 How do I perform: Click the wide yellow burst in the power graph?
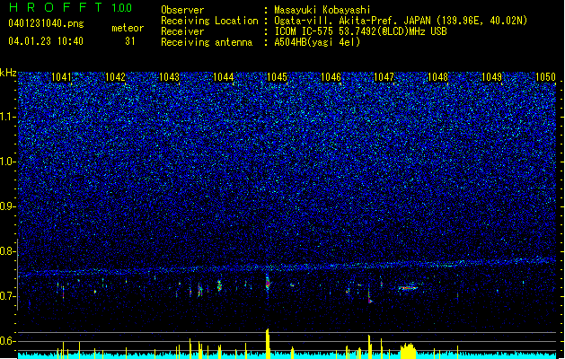pos(408,351)
